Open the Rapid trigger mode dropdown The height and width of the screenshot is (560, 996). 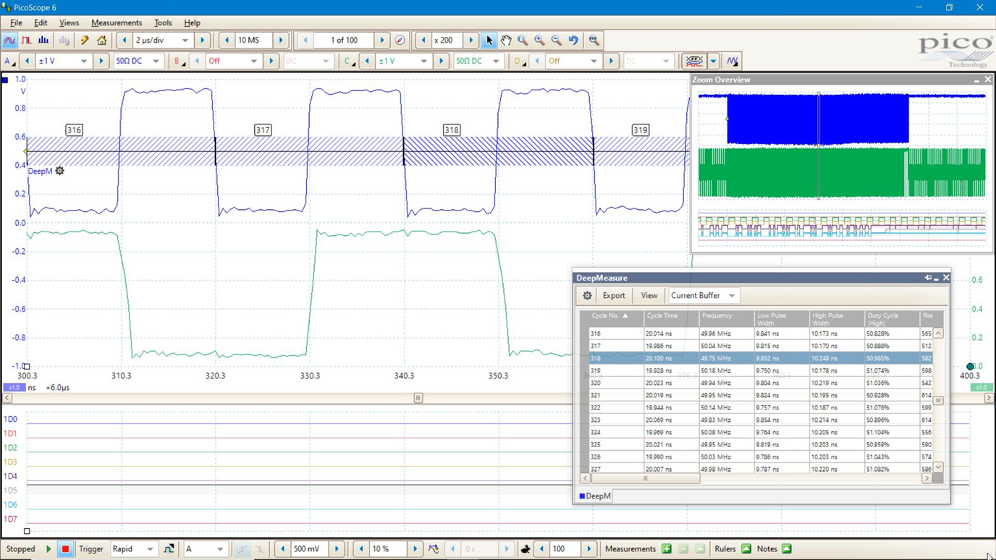point(150,549)
